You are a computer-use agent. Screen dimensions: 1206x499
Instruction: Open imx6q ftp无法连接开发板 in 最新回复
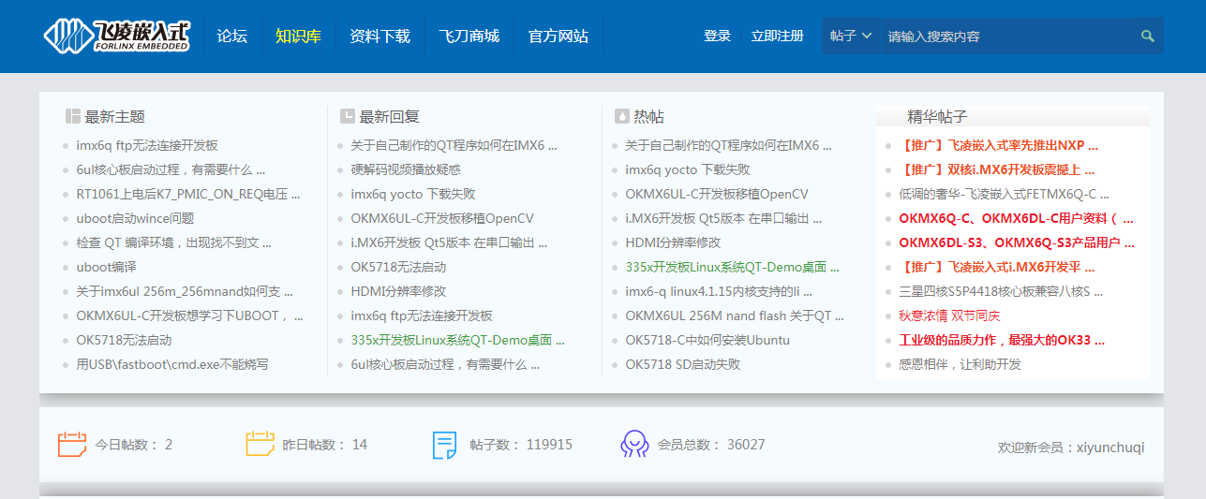click(x=422, y=316)
